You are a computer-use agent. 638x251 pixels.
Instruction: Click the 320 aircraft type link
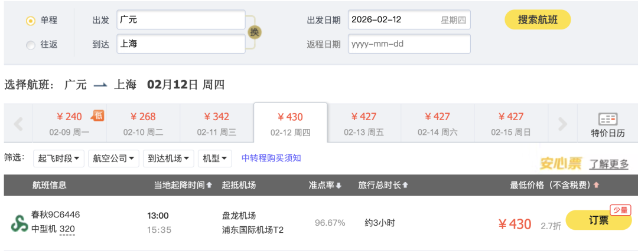[x=67, y=229]
